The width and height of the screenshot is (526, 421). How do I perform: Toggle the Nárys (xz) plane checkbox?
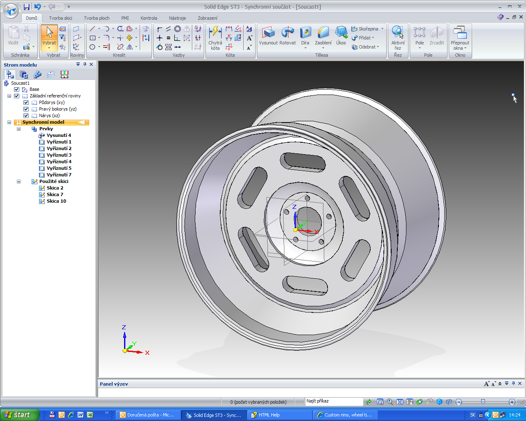coord(26,116)
